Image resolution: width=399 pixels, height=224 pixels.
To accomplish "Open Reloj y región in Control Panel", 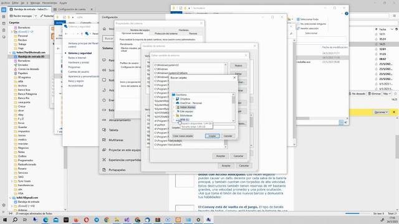I will (x=76, y=81).
